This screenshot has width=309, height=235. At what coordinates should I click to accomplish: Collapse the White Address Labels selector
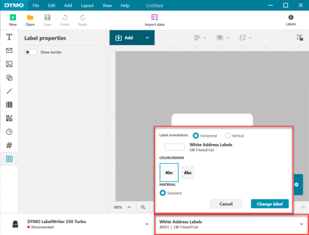pos(301,224)
